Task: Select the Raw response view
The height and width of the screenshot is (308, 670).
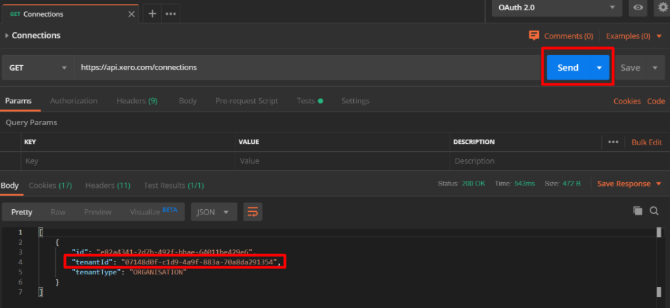Action: coord(58,212)
